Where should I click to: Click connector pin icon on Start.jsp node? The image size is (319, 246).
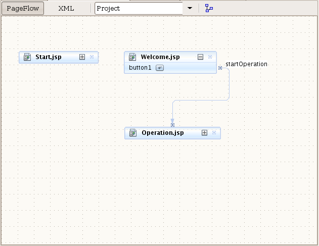click(92, 57)
